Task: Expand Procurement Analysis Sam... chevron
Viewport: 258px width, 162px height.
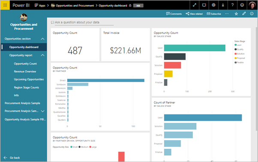Action: [42, 111]
